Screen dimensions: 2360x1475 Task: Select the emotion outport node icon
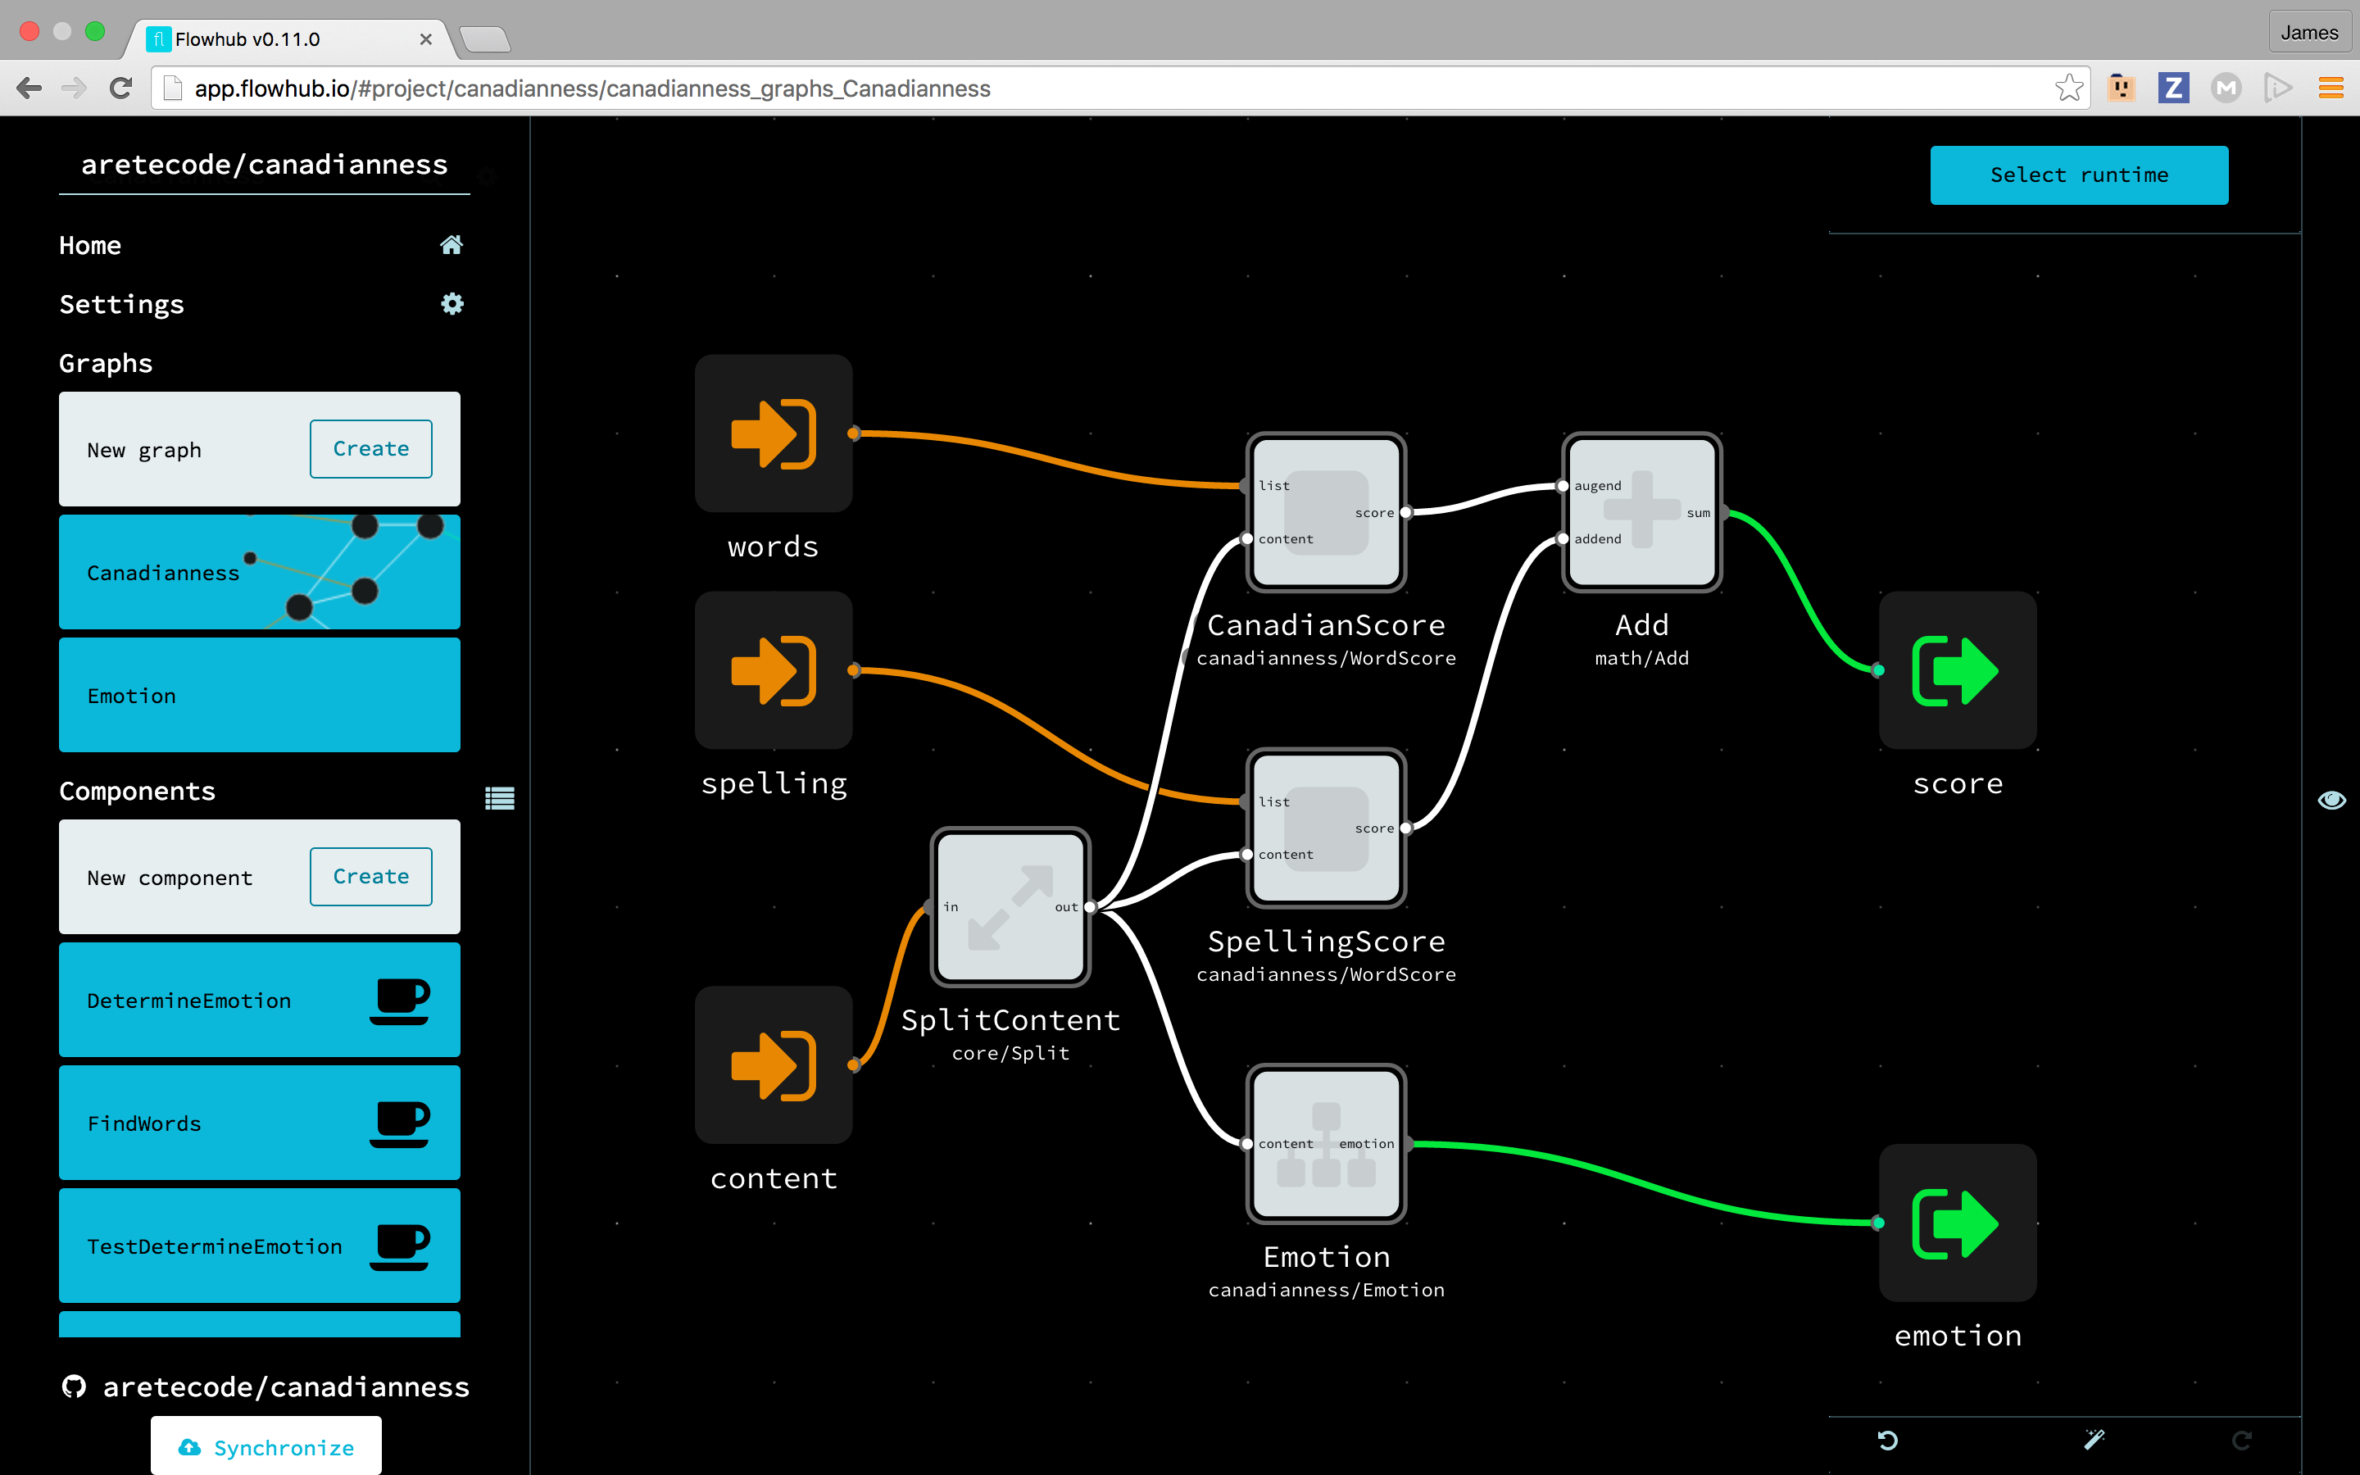click(1957, 1223)
